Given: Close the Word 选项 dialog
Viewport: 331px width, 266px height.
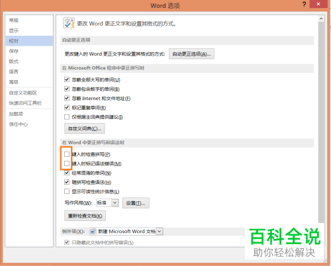Looking at the screenshot, I should 318,4.
